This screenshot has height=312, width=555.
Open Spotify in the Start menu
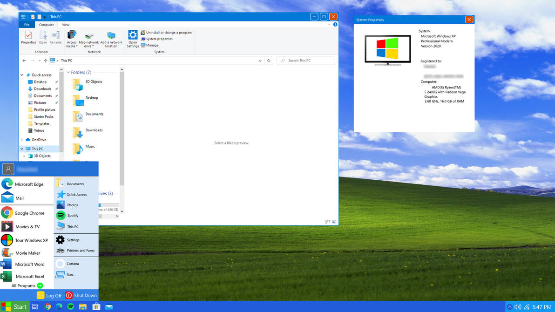click(68, 215)
